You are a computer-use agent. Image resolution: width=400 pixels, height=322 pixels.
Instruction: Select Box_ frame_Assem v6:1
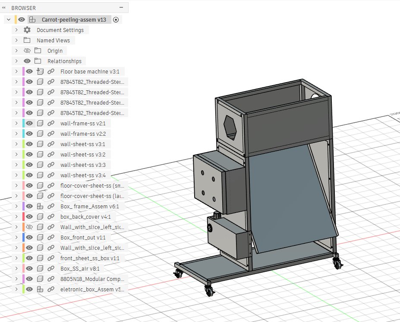click(90, 206)
